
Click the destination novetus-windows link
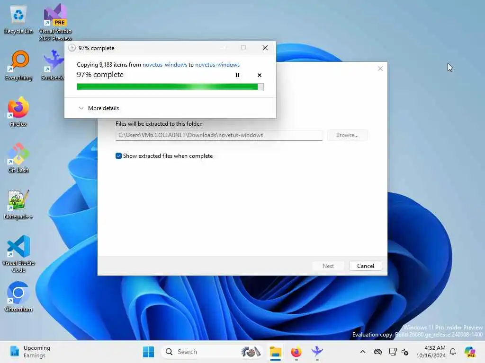217,64
